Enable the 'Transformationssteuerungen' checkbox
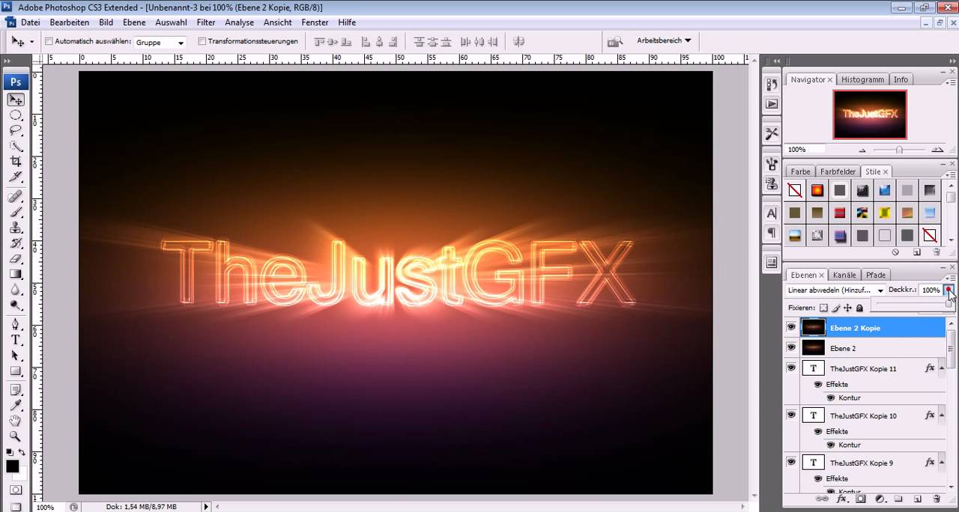 point(202,41)
